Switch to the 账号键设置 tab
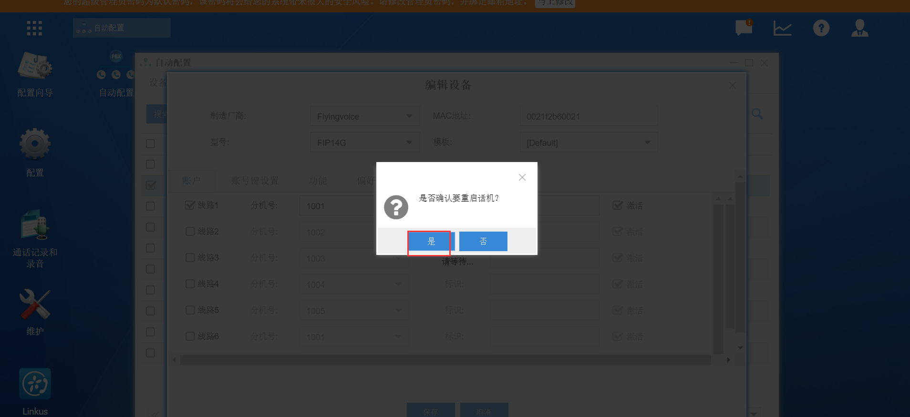 [x=255, y=181]
